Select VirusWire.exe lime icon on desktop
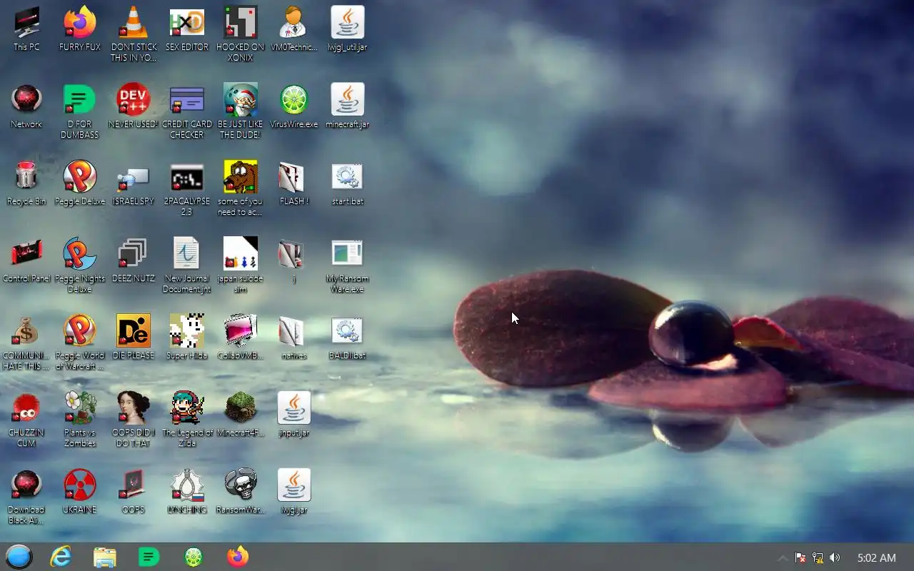This screenshot has height=571, width=914. (x=293, y=106)
